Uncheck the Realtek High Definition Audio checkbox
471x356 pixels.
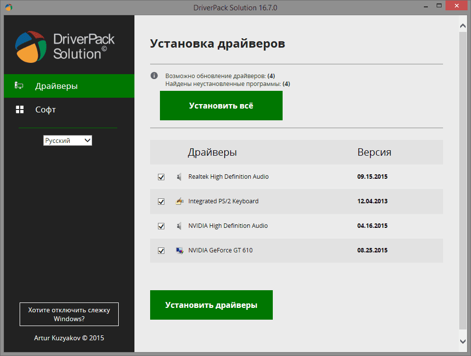161,177
